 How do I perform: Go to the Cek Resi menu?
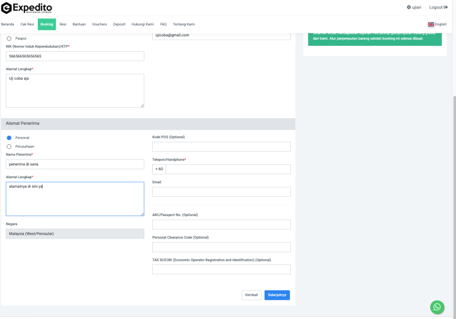[x=27, y=25]
